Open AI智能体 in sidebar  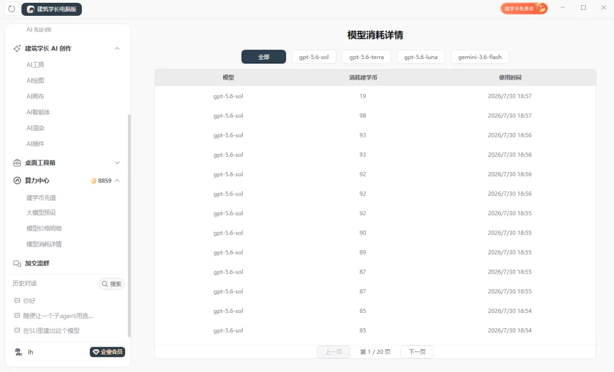(38, 112)
